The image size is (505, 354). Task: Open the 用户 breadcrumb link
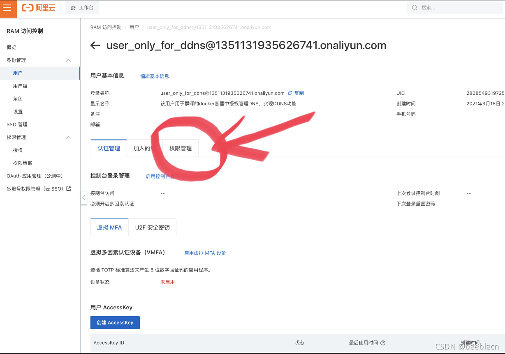pos(134,28)
